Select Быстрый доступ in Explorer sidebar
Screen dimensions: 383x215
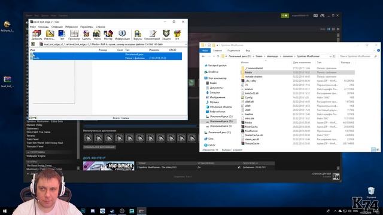[217, 66]
